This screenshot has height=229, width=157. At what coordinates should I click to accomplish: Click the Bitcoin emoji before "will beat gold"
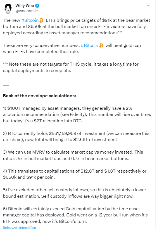click(101, 46)
